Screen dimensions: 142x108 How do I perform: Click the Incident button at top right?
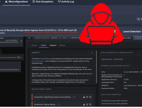137,38
